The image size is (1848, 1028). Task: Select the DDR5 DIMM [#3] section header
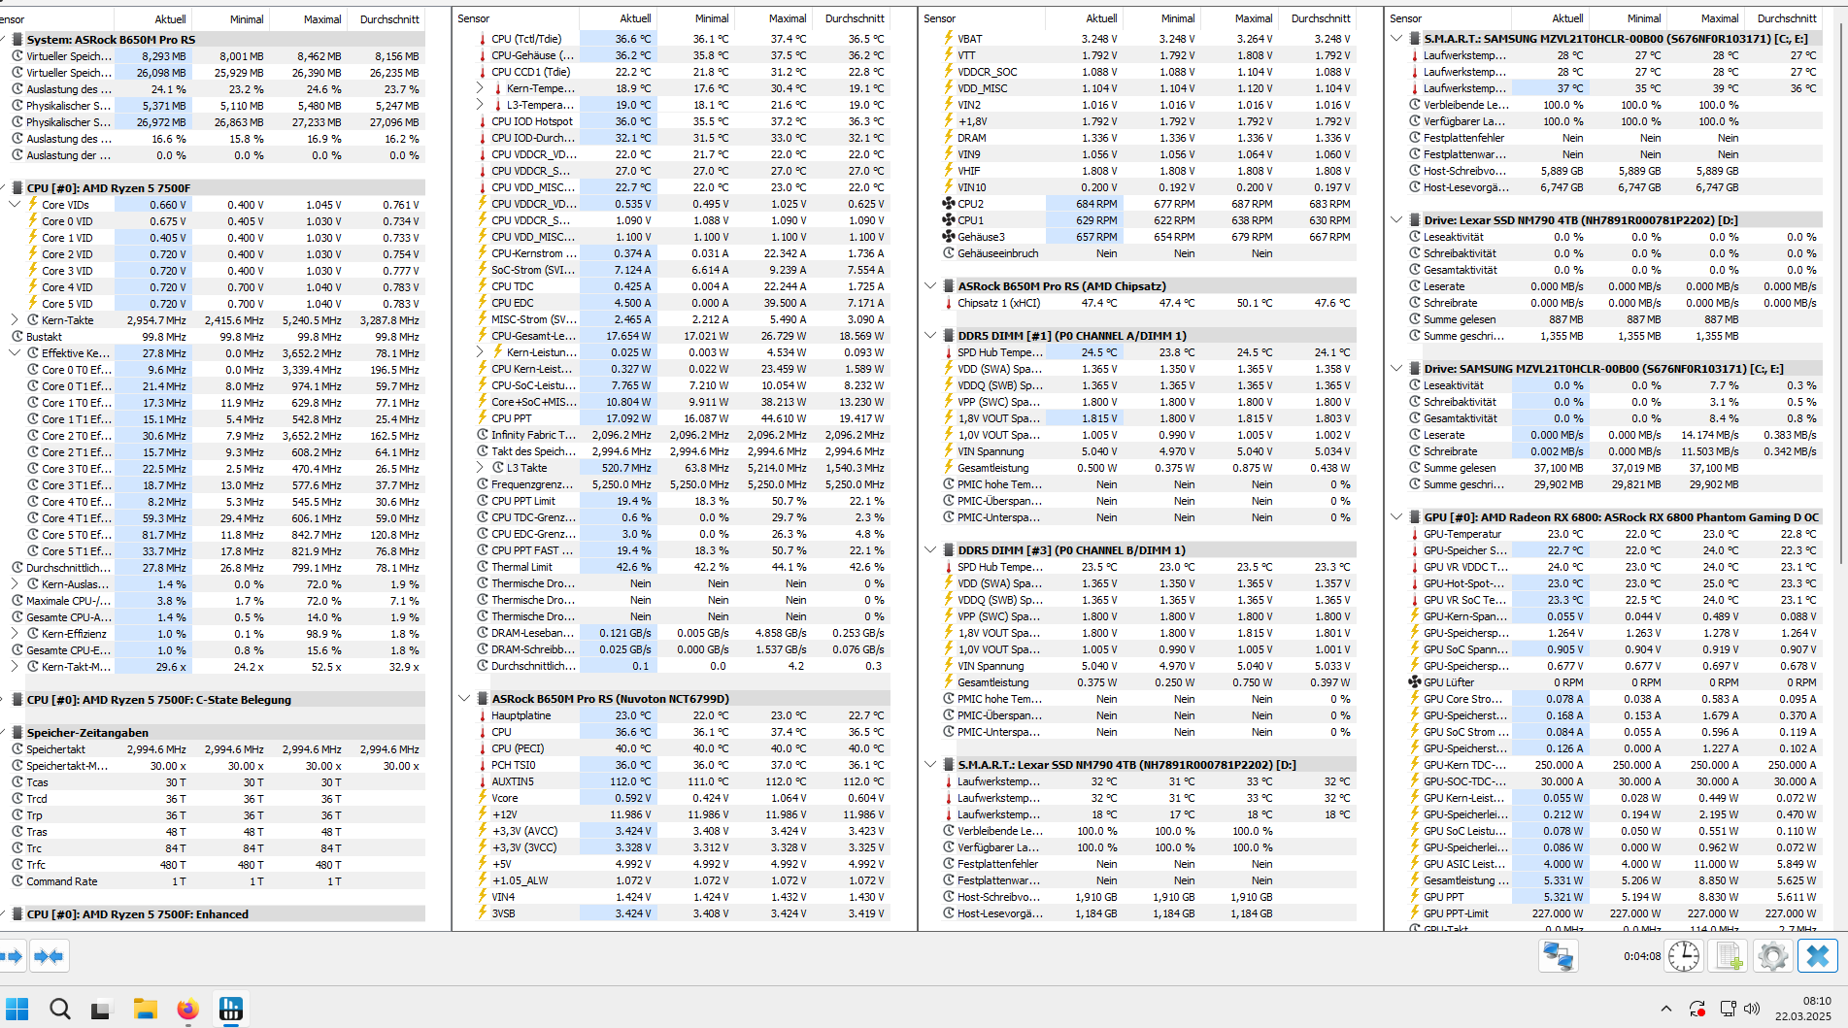pyautogui.click(x=1148, y=550)
